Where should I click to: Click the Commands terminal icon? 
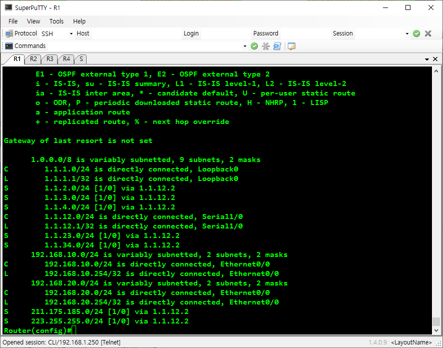9,46
